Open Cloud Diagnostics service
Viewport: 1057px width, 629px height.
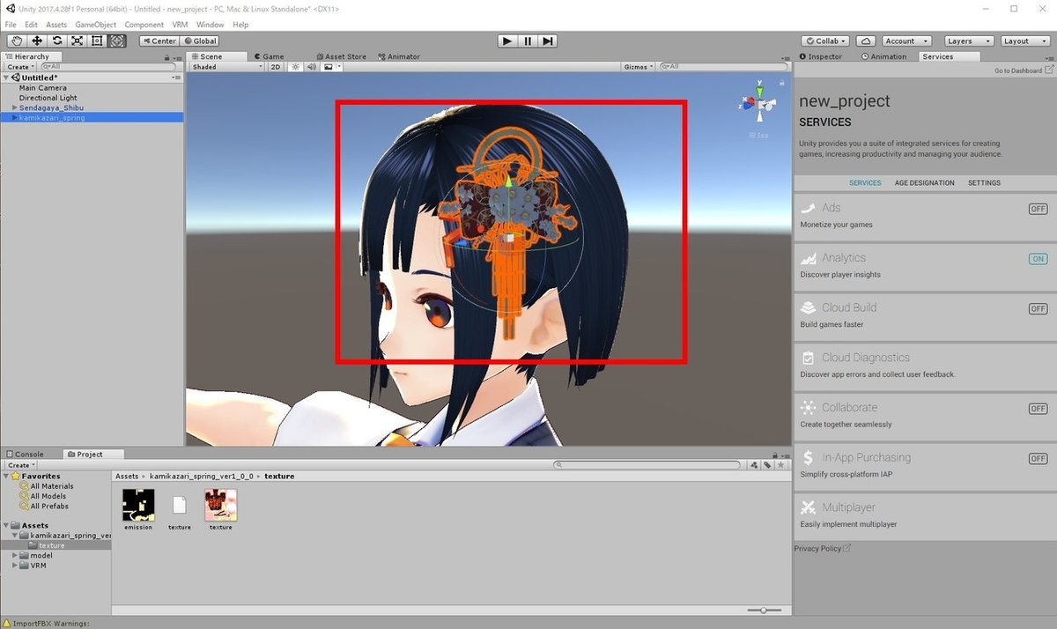(x=925, y=366)
